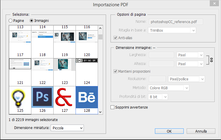
Task: Close the Importazione PDF dialog
Action: coord(214,4)
